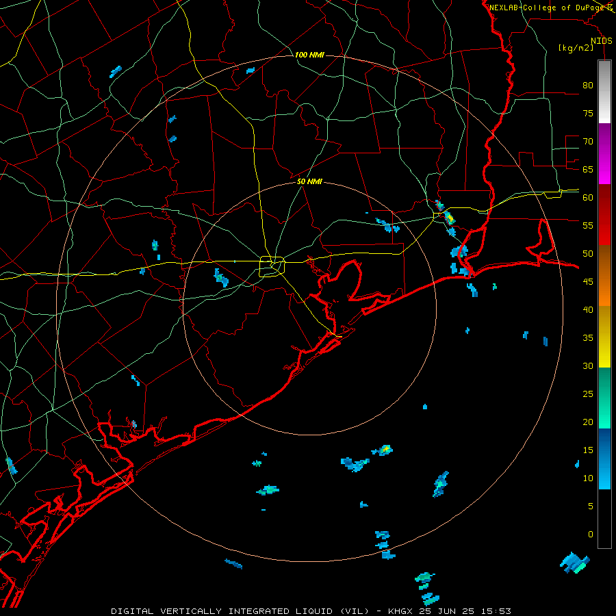The height and width of the screenshot is (616, 616).
Task: Click the Digital Vertically Integrated Liquid caption
Action: [x=311, y=611]
